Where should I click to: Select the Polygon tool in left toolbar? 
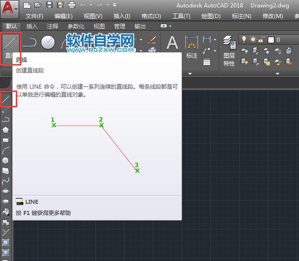pyautogui.click(x=6, y=130)
